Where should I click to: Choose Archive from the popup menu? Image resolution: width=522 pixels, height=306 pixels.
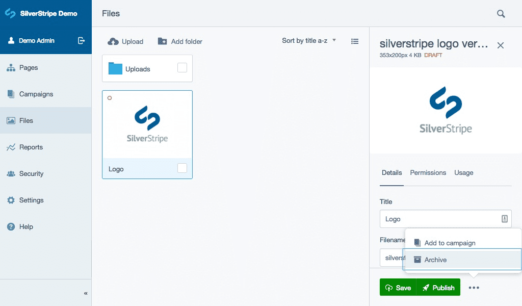pos(435,260)
